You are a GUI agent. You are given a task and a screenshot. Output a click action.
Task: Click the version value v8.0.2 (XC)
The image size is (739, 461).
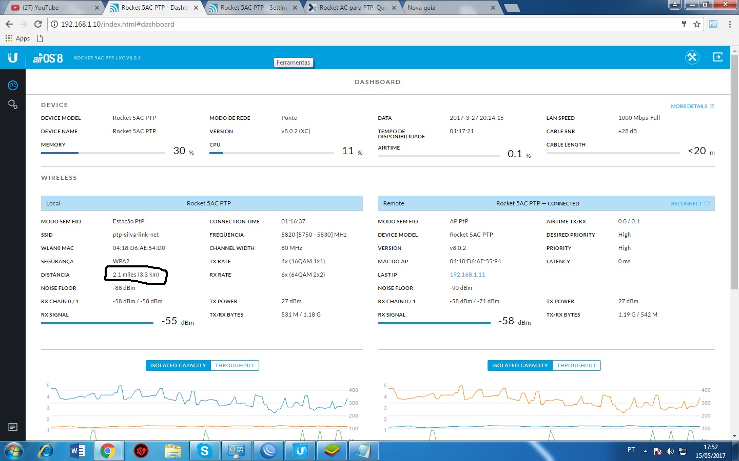[x=296, y=131]
